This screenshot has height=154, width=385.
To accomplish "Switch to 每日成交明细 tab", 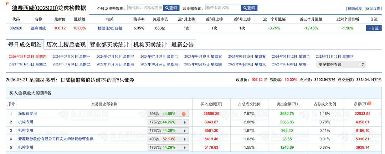I will coord(25,44).
